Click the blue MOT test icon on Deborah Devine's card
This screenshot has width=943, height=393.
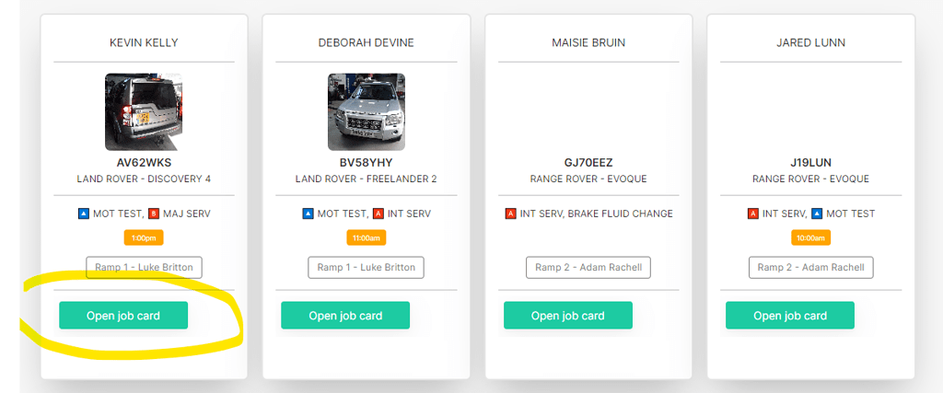tap(308, 214)
